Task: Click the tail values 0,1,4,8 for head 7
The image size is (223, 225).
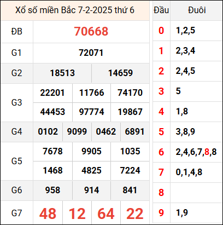Action: pos(189,172)
